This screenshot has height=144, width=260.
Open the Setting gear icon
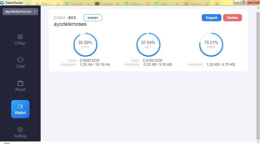tap(20, 130)
